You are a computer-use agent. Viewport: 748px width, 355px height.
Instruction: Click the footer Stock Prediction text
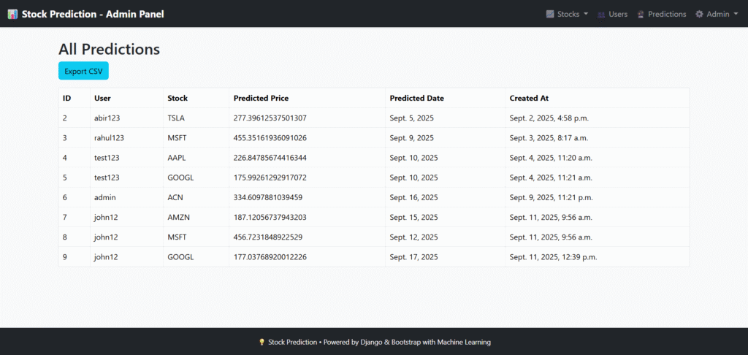click(292, 342)
